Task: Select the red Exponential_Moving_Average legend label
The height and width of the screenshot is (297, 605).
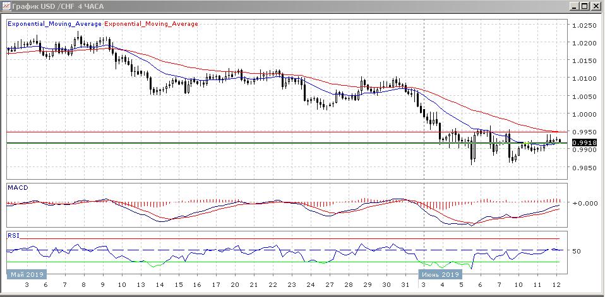Action: coord(150,24)
